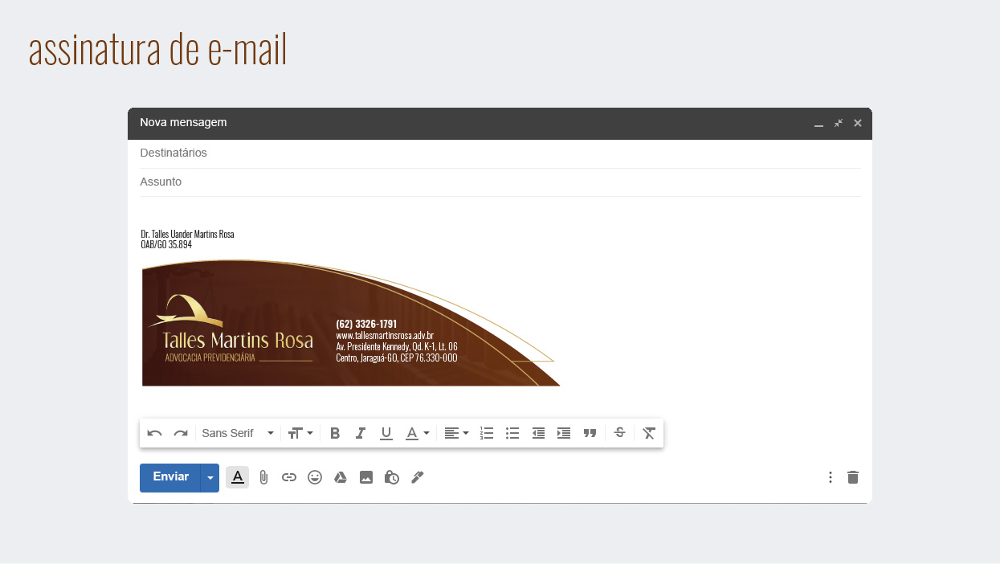Open the send options arrow next to Enviar

pyautogui.click(x=210, y=477)
